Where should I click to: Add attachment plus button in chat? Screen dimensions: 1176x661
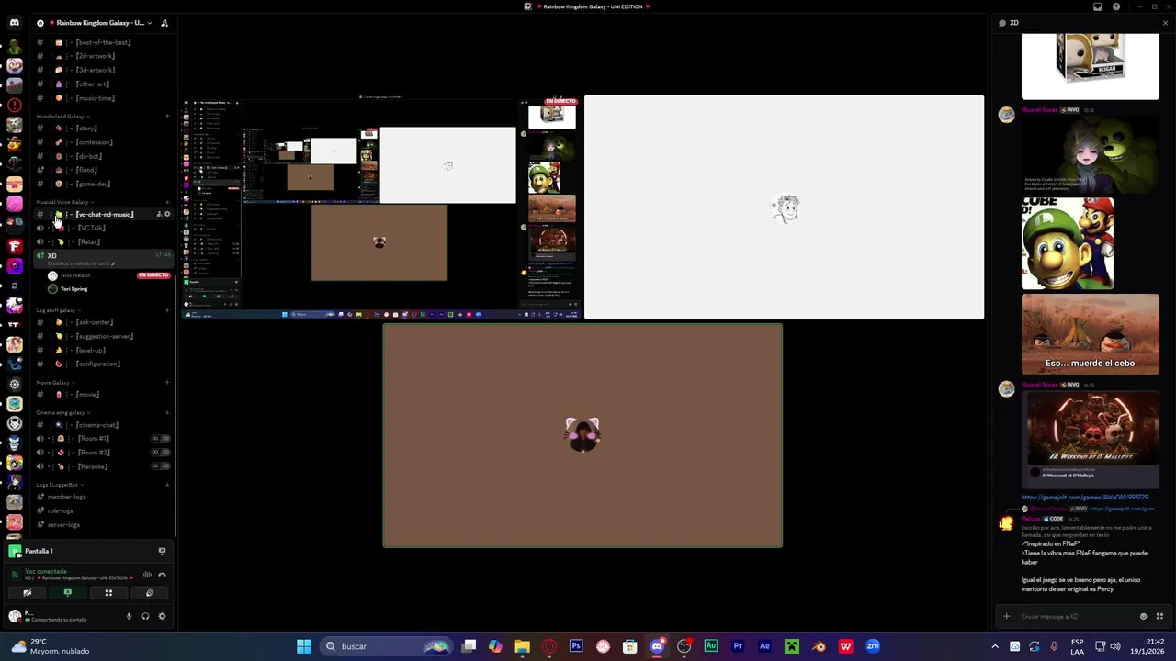click(x=1007, y=616)
